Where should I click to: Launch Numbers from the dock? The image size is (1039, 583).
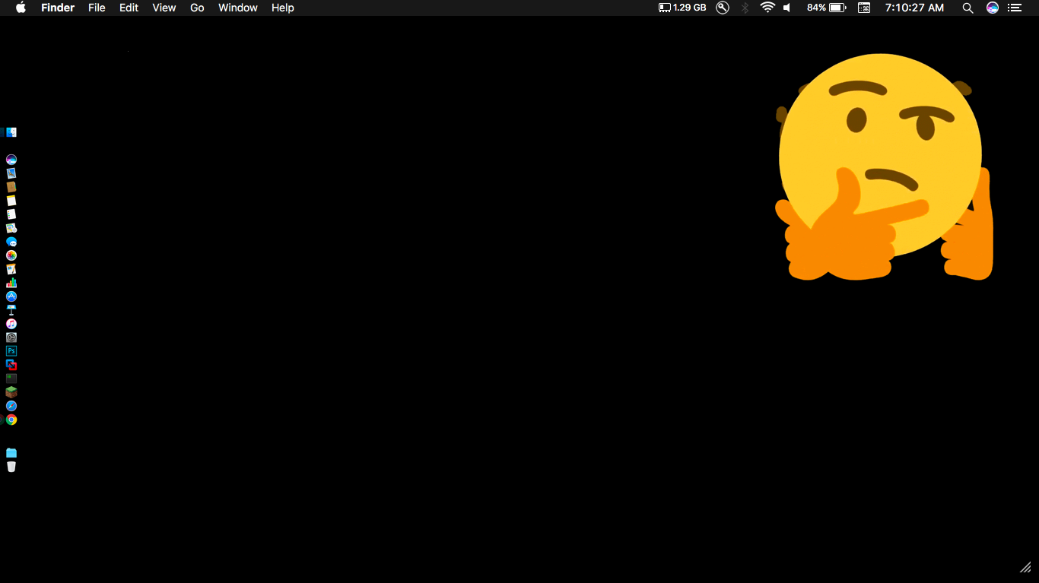click(x=11, y=283)
